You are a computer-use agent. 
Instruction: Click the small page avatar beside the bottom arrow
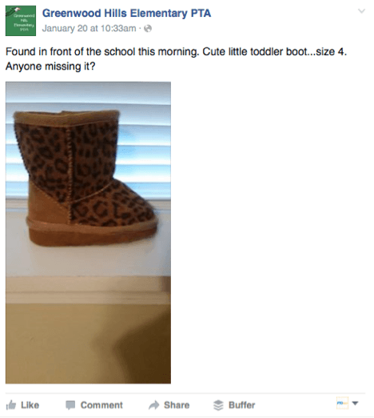[x=343, y=403]
